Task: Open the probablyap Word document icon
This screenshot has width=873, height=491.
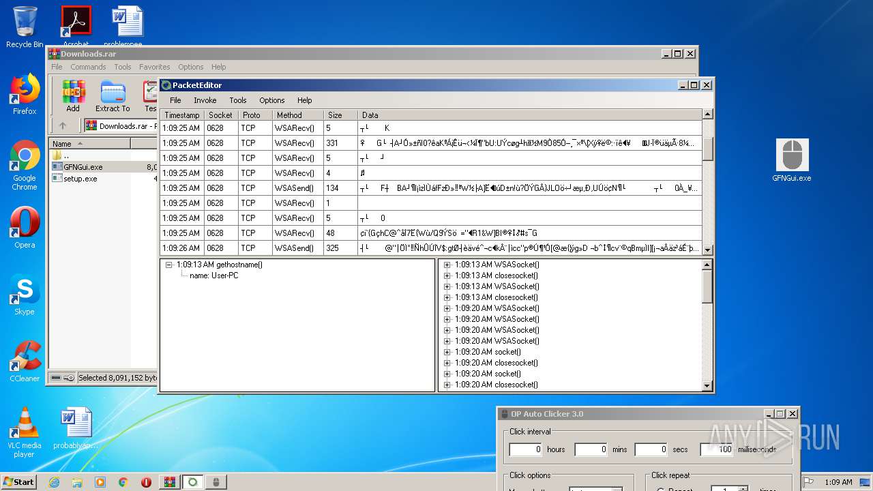Action: tap(76, 428)
